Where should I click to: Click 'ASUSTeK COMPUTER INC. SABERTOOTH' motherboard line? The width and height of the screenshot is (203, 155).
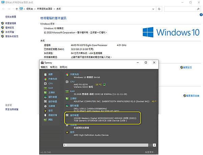(x=111, y=102)
